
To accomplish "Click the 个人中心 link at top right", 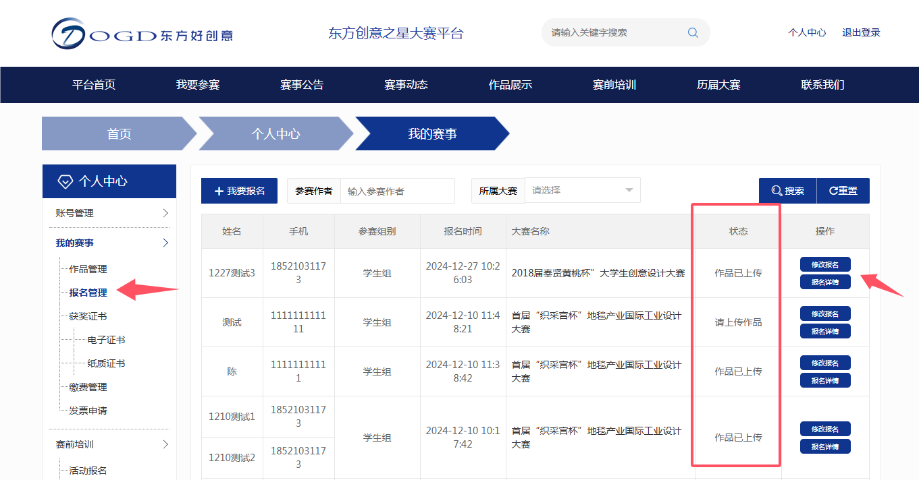I will [807, 32].
